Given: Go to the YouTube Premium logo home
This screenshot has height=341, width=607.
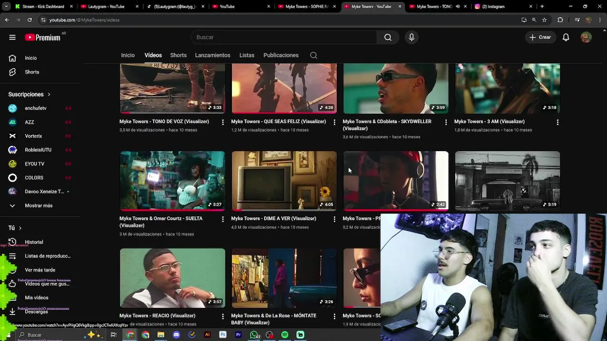Looking at the screenshot, I should click(43, 37).
